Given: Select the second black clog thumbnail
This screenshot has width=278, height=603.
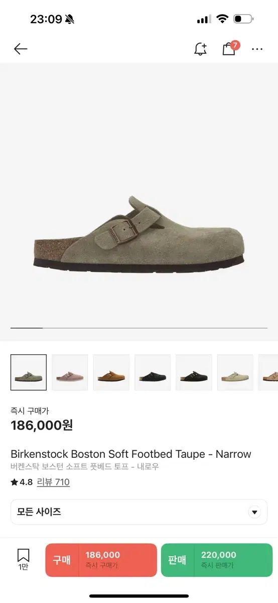Looking at the screenshot, I should (194, 372).
